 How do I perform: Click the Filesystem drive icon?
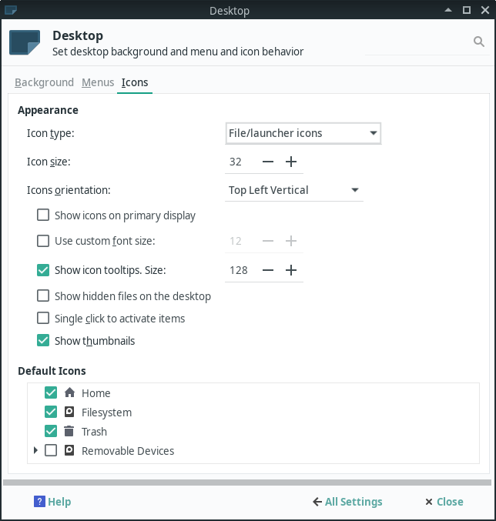69,412
